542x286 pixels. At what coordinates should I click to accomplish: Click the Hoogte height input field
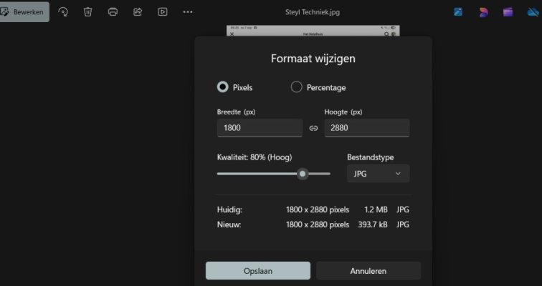point(366,128)
